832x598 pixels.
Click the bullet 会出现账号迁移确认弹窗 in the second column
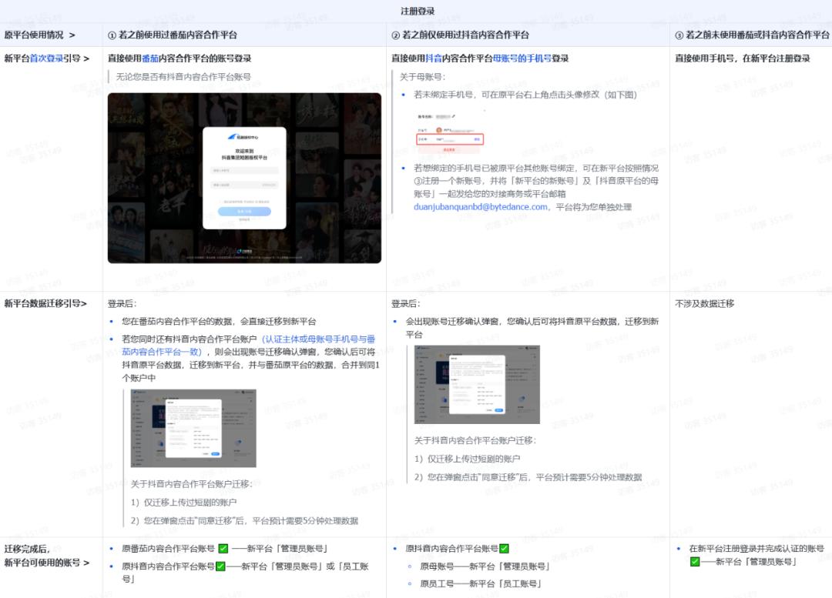click(x=532, y=328)
